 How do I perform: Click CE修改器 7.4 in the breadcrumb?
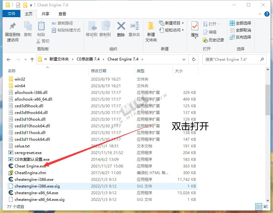click(x=88, y=59)
